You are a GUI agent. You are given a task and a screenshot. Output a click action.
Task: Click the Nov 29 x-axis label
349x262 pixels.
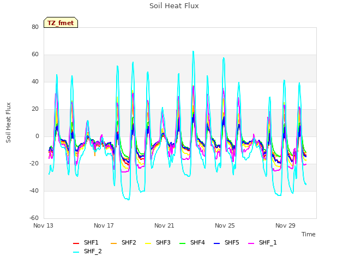click(285, 225)
